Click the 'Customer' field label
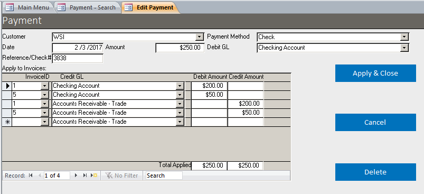 [14, 36]
